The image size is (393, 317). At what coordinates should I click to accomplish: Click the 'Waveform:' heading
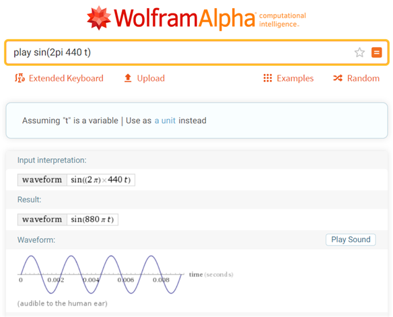[36, 240]
